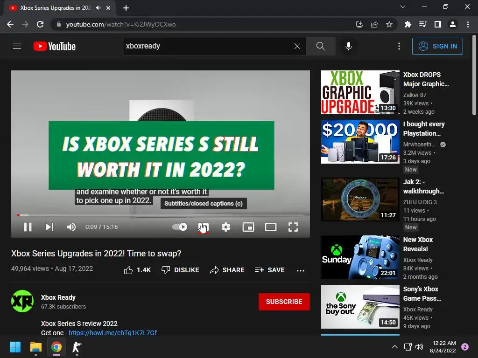The width and height of the screenshot is (478, 358).
Task: Share this page icon in address bar
Action: click(x=374, y=24)
